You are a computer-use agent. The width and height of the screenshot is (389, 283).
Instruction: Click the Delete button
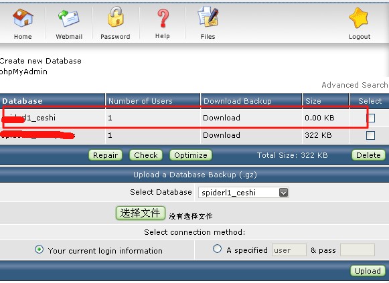coord(368,155)
